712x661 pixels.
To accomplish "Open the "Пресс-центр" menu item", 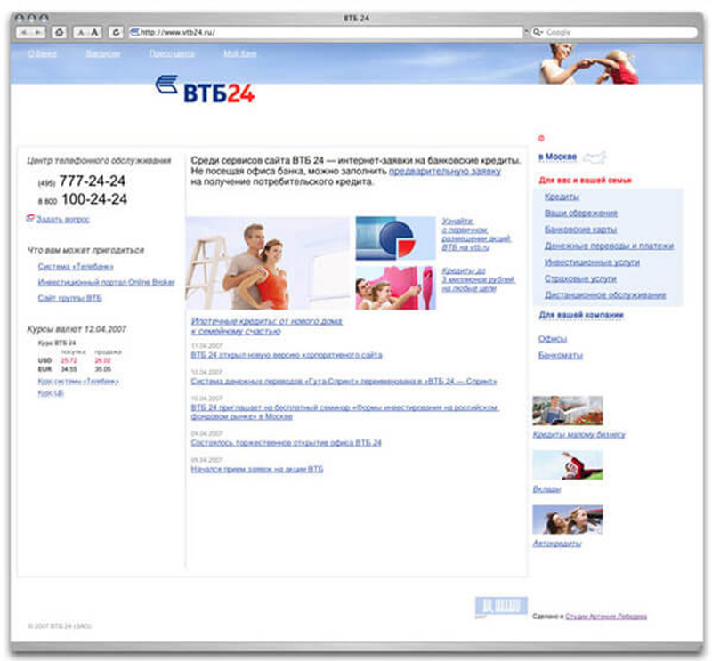I will click(x=174, y=53).
